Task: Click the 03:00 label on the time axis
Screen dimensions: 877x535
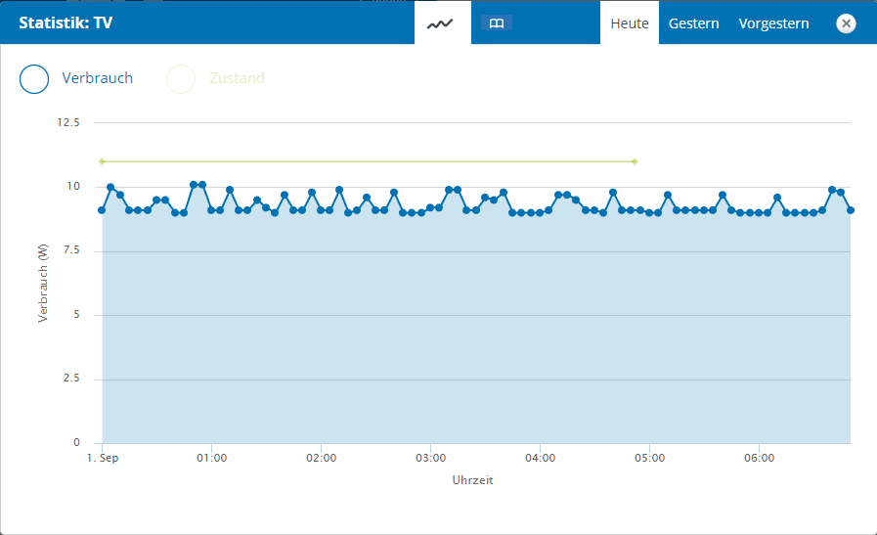Action: click(x=430, y=458)
